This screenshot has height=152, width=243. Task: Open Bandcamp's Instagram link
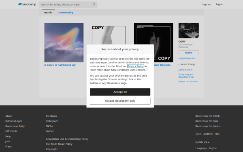[52, 121]
